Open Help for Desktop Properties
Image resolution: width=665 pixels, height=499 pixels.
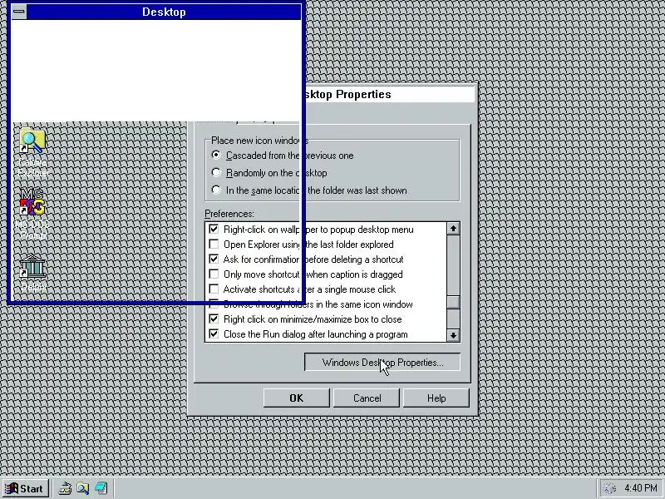436,398
